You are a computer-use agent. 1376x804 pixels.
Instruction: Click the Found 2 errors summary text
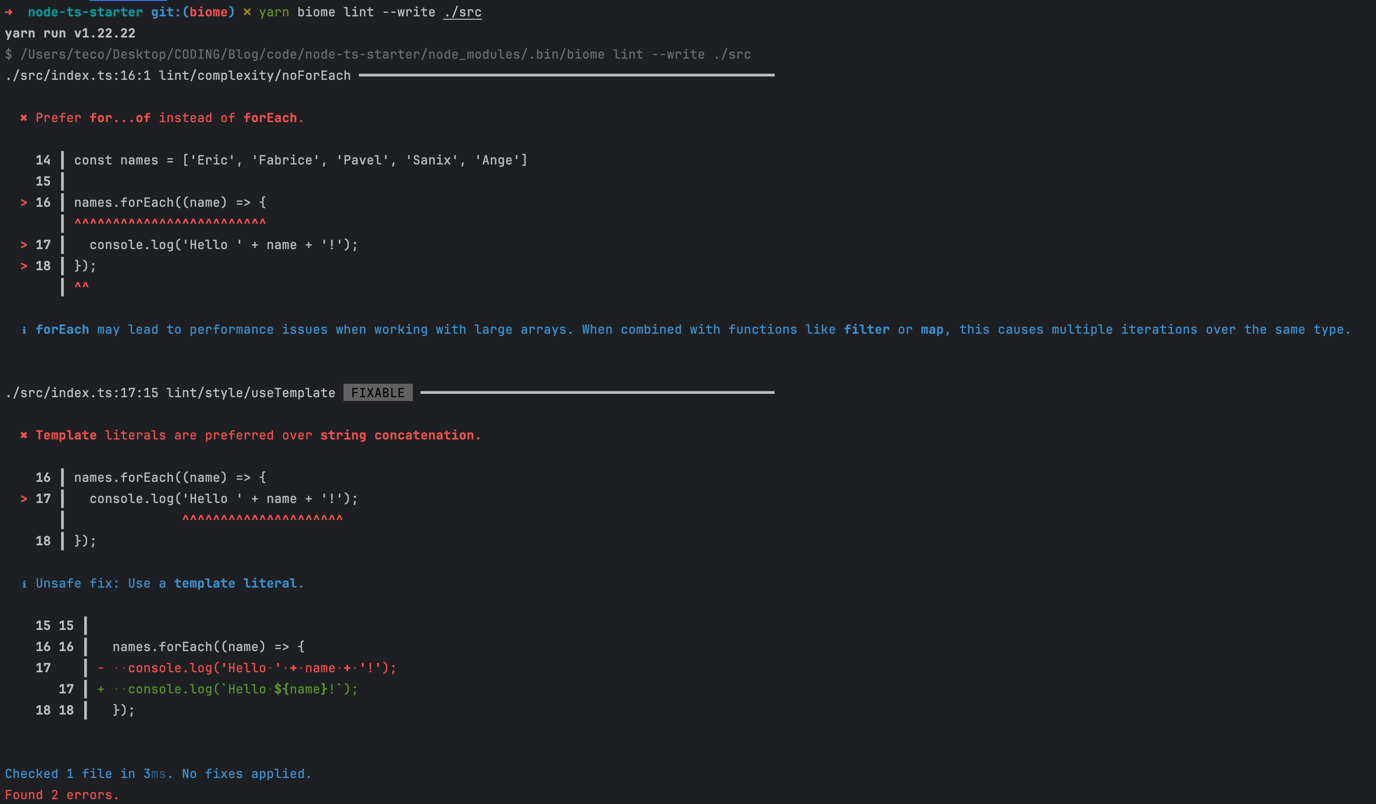(61, 795)
